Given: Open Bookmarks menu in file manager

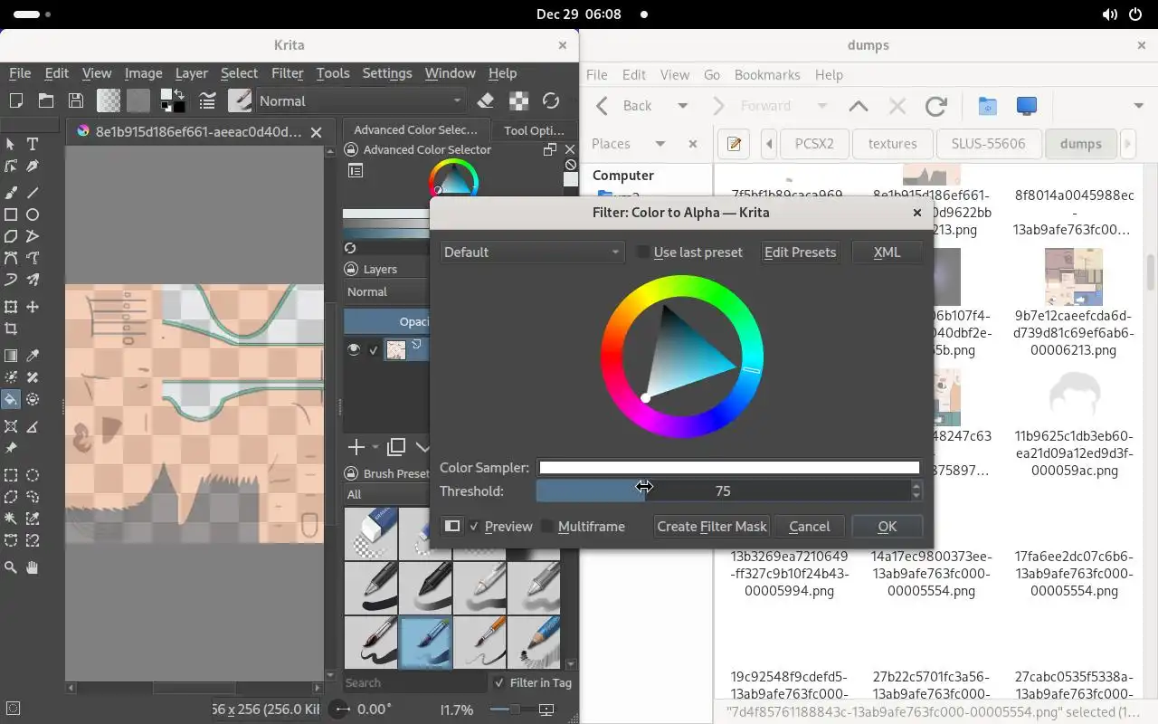Looking at the screenshot, I should [767, 75].
